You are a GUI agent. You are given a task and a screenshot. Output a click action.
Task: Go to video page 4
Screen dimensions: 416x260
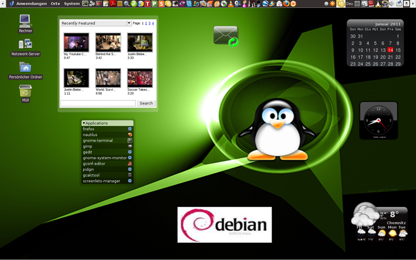pos(153,23)
